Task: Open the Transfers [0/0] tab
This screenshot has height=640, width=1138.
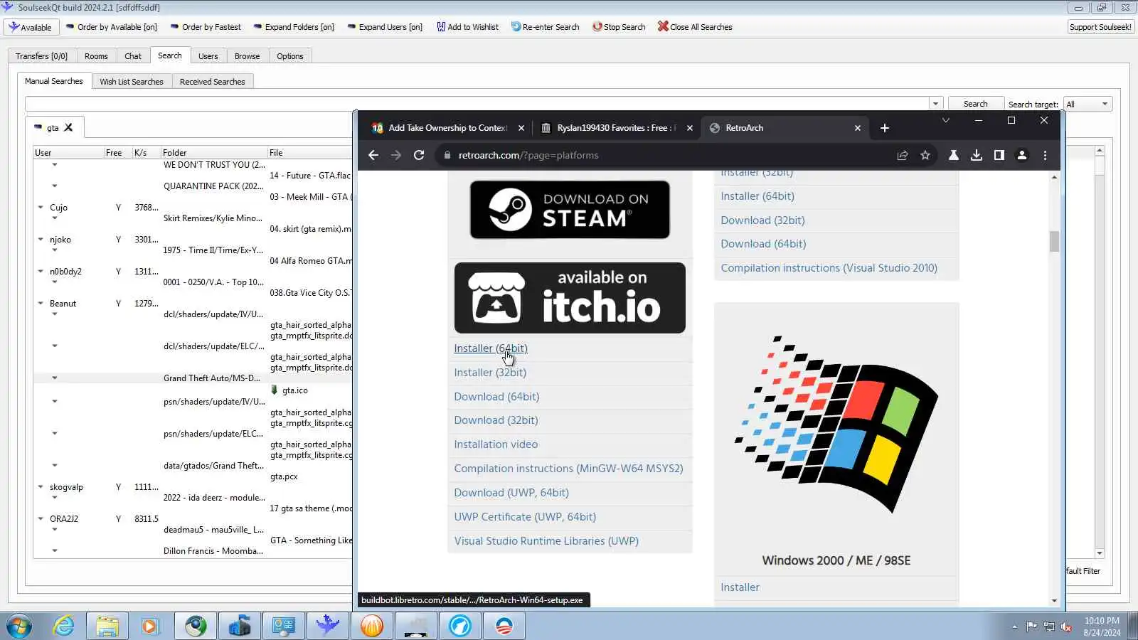Action: tap(41, 56)
